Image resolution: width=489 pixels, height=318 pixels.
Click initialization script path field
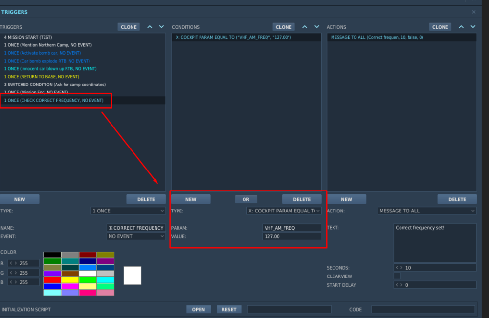pyautogui.click(x=289, y=309)
